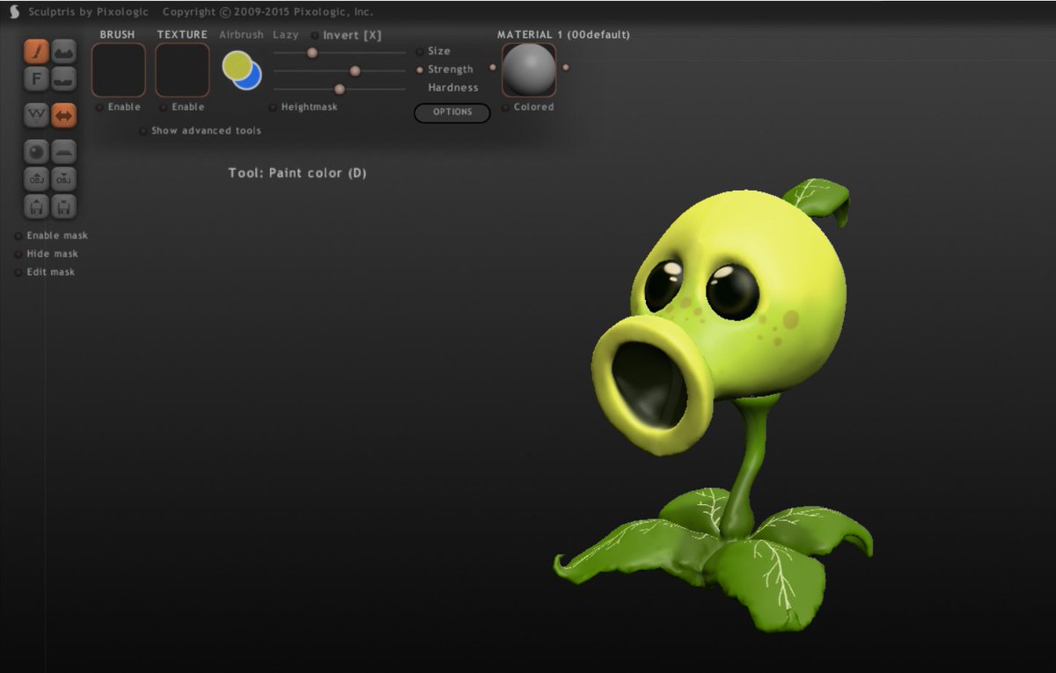Click the Strength slider handle

tap(355, 71)
